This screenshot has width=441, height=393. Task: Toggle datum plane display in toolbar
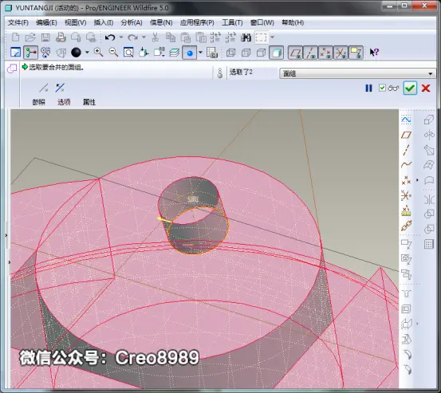point(295,53)
